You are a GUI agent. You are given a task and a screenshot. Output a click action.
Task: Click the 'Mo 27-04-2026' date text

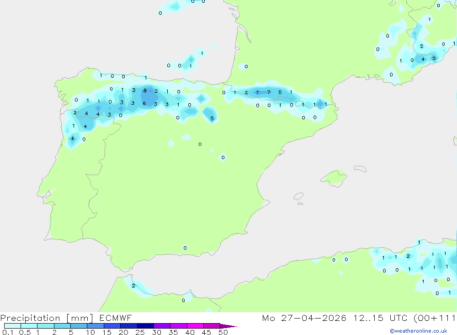pyautogui.click(x=304, y=318)
